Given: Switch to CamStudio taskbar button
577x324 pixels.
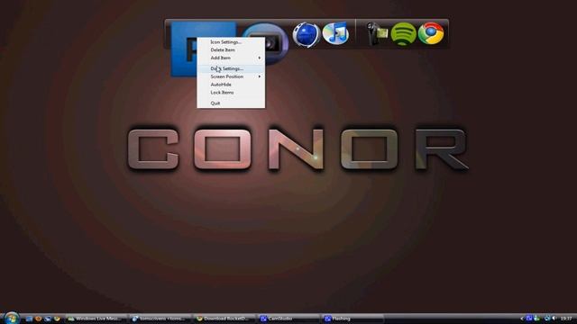Looking at the screenshot, I should point(288,319).
